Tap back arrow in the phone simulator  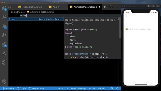coord(126,16)
